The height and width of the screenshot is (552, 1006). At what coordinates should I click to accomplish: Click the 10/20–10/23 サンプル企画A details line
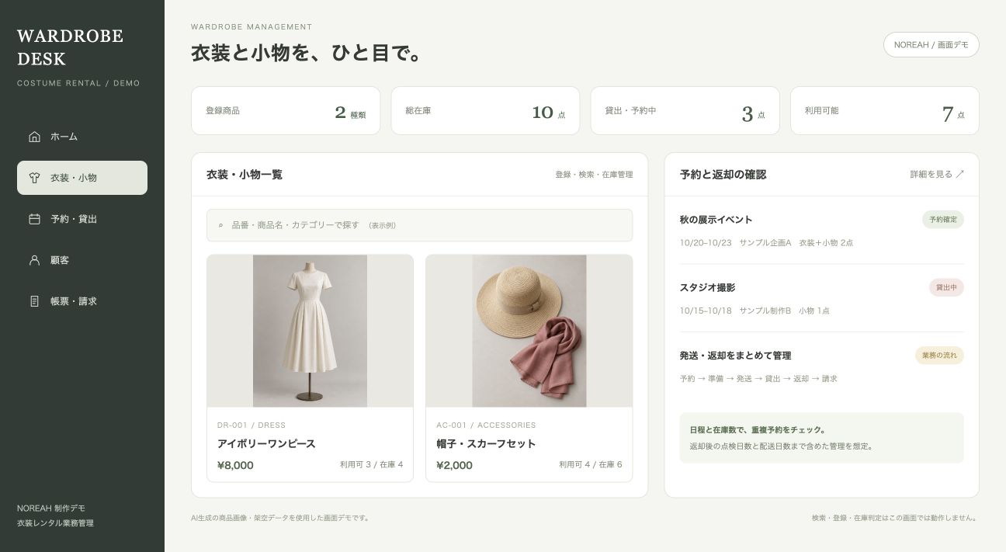click(766, 243)
